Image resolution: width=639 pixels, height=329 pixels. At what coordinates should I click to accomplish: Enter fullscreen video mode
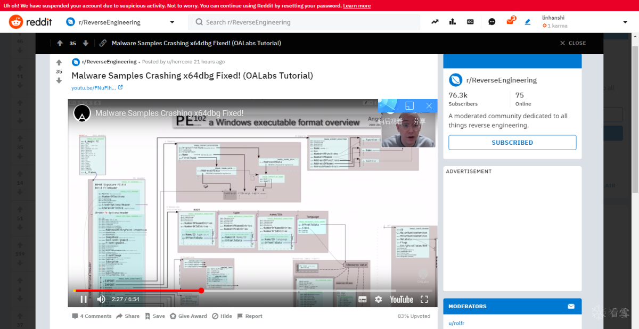[424, 299]
